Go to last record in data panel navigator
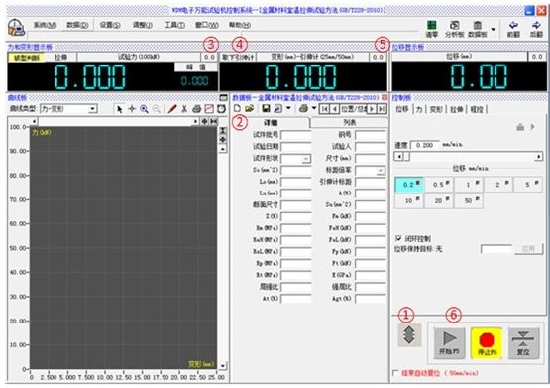 click(382, 109)
